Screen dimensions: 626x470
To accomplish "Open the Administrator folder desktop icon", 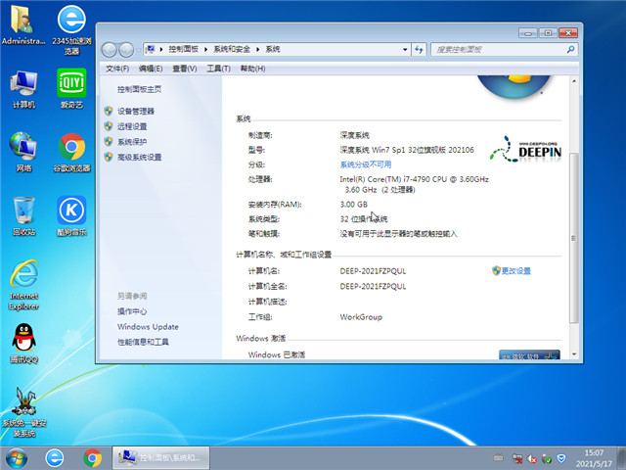I will [x=22, y=24].
